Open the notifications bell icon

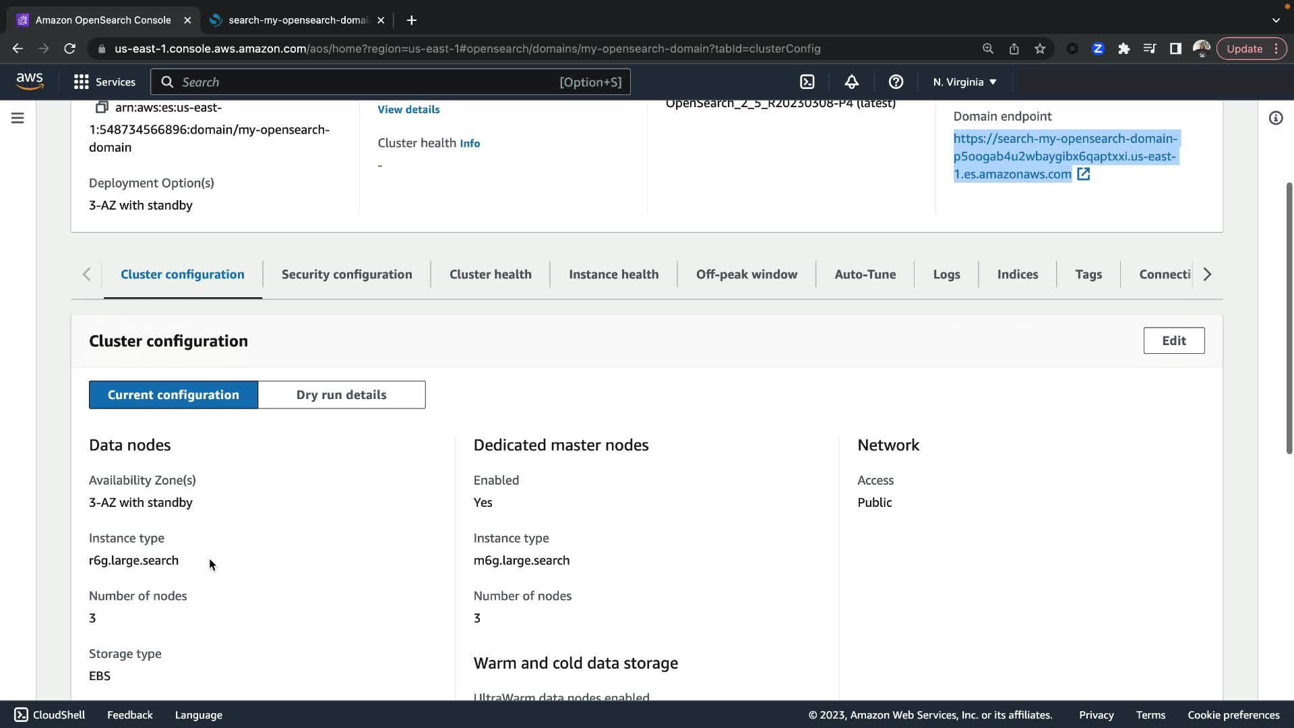(x=851, y=82)
